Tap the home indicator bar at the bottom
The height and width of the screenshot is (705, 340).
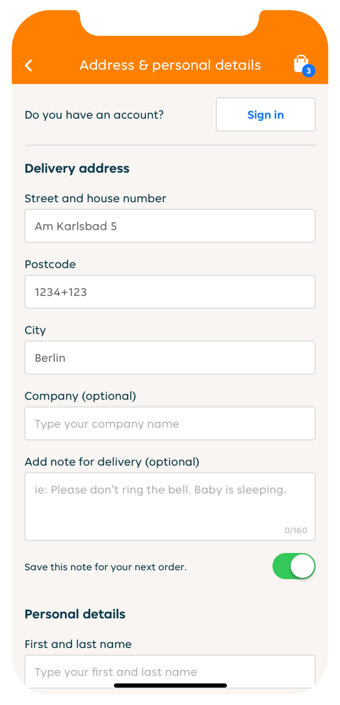pyautogui.click(x=170, y=685)
